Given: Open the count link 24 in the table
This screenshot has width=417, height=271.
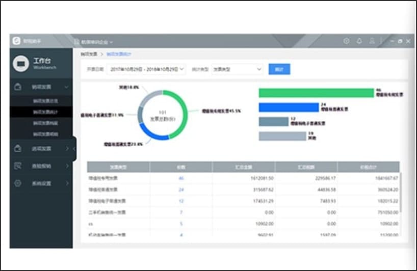Looking at the screenshot, I should point(181,189).
